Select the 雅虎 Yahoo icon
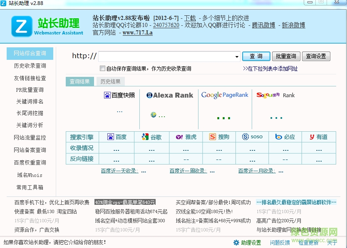Image resolution: width=347 pixels, height=248 pixels. [178, 137]
